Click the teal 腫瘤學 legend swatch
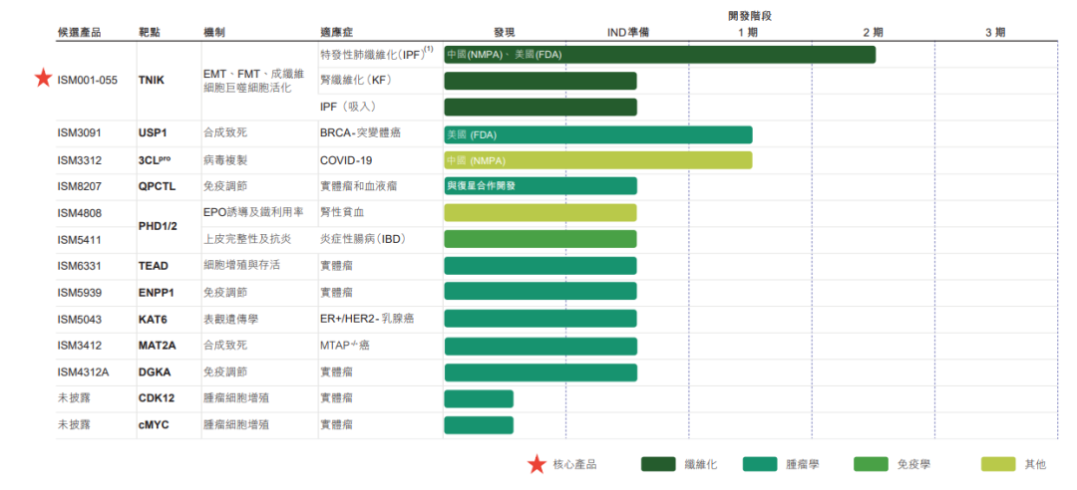 click(759, 464)
